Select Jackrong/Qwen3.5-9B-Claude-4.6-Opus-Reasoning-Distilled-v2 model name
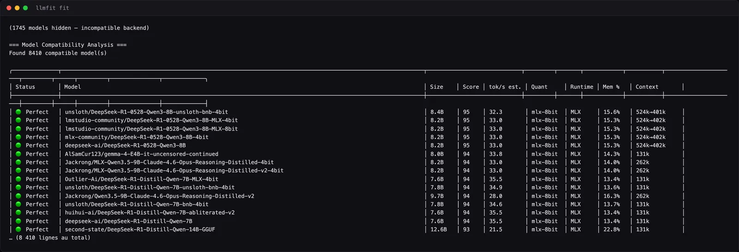The height and width of the screenshot is (252, 739). [x=159, y=196]
